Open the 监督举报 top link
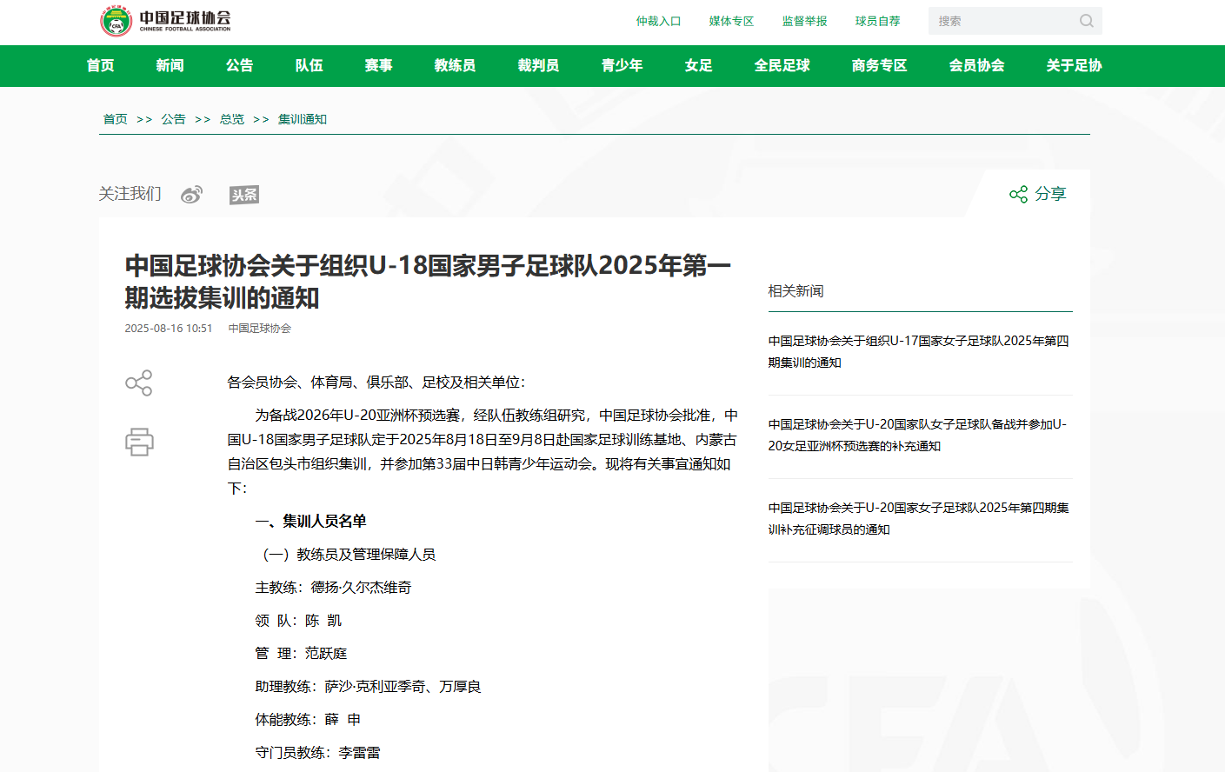This screenshot has height=772, width=1225. point(804,21)
